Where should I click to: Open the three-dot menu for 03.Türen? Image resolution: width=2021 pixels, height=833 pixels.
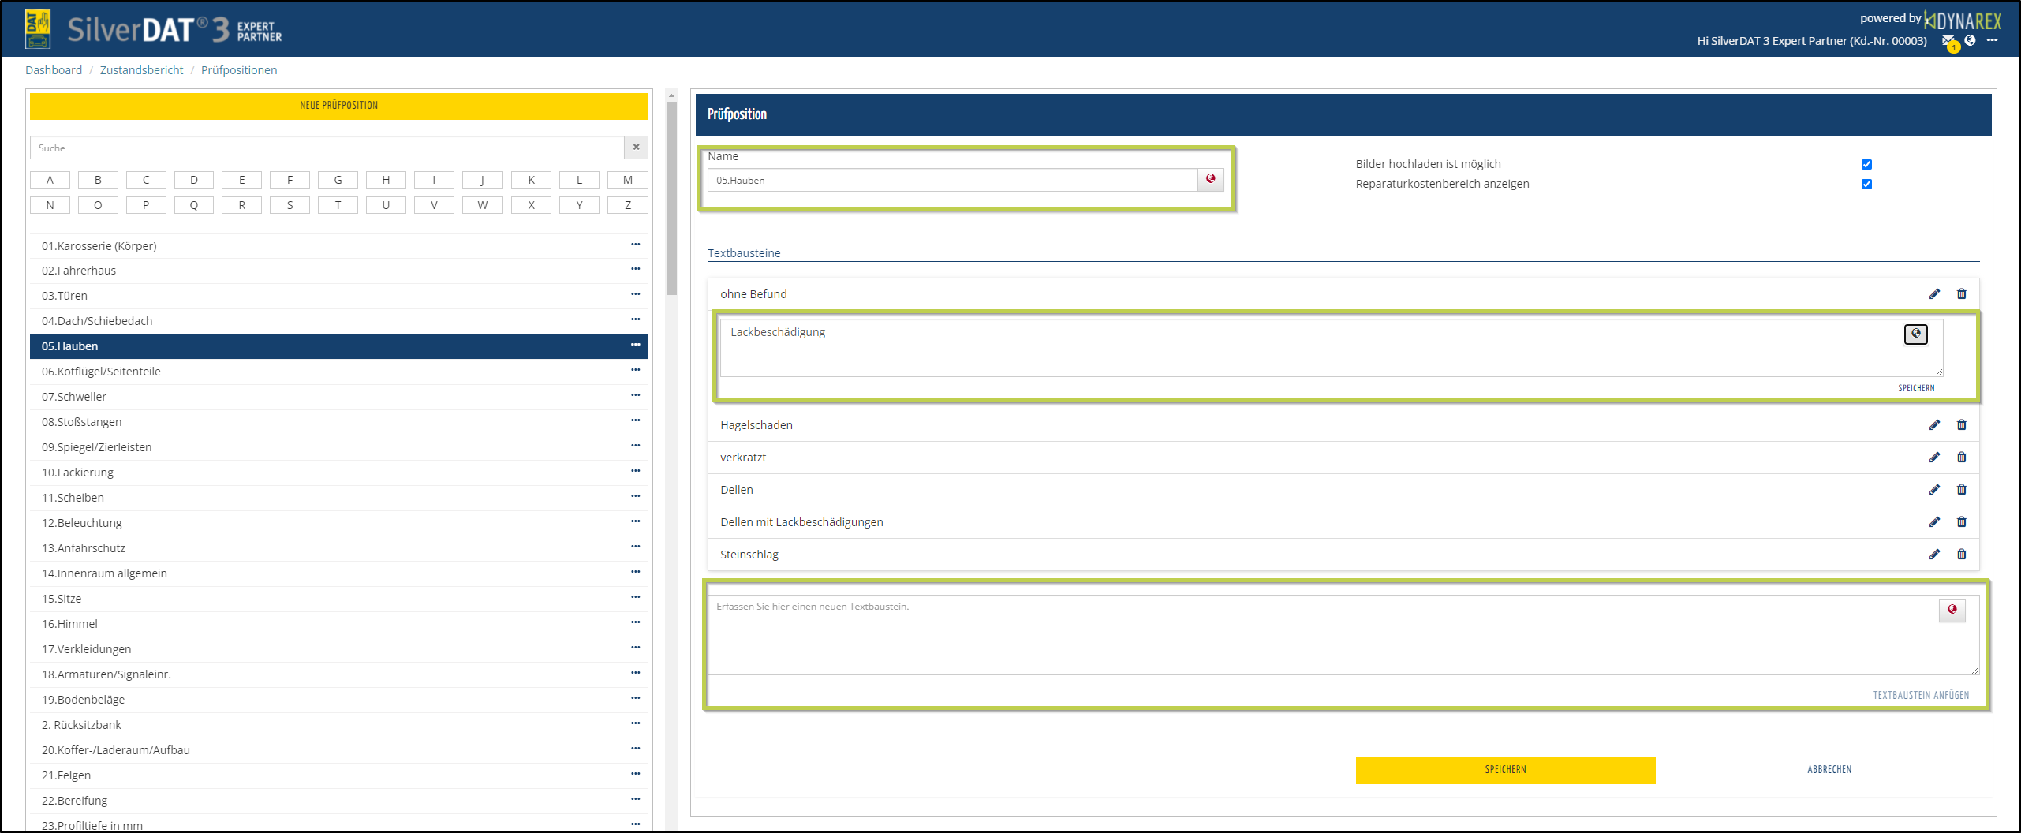[635, 294]
